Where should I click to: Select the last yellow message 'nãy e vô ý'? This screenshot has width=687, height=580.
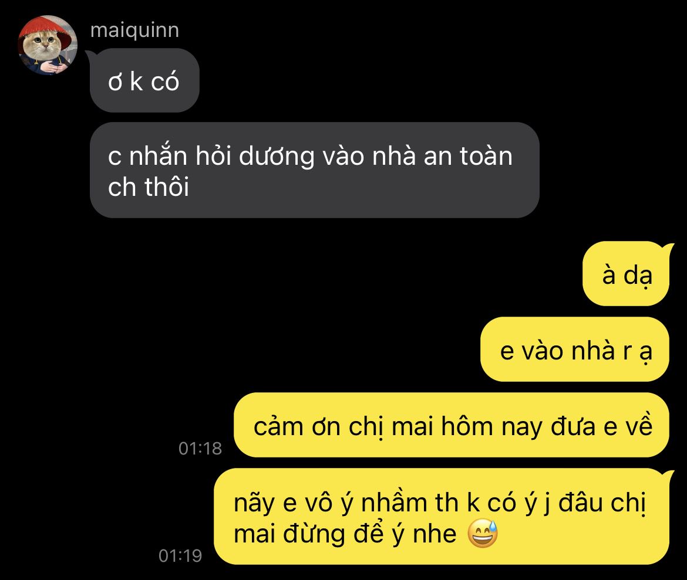(x=443, y=517)
